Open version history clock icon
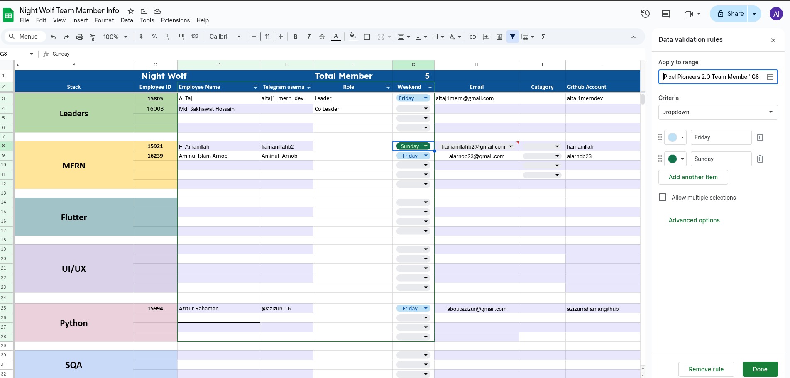This screenshot has width=790, height=378. point(645,14)
